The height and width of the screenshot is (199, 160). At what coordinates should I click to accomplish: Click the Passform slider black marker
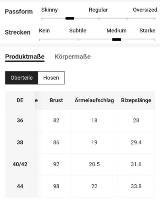70,18
